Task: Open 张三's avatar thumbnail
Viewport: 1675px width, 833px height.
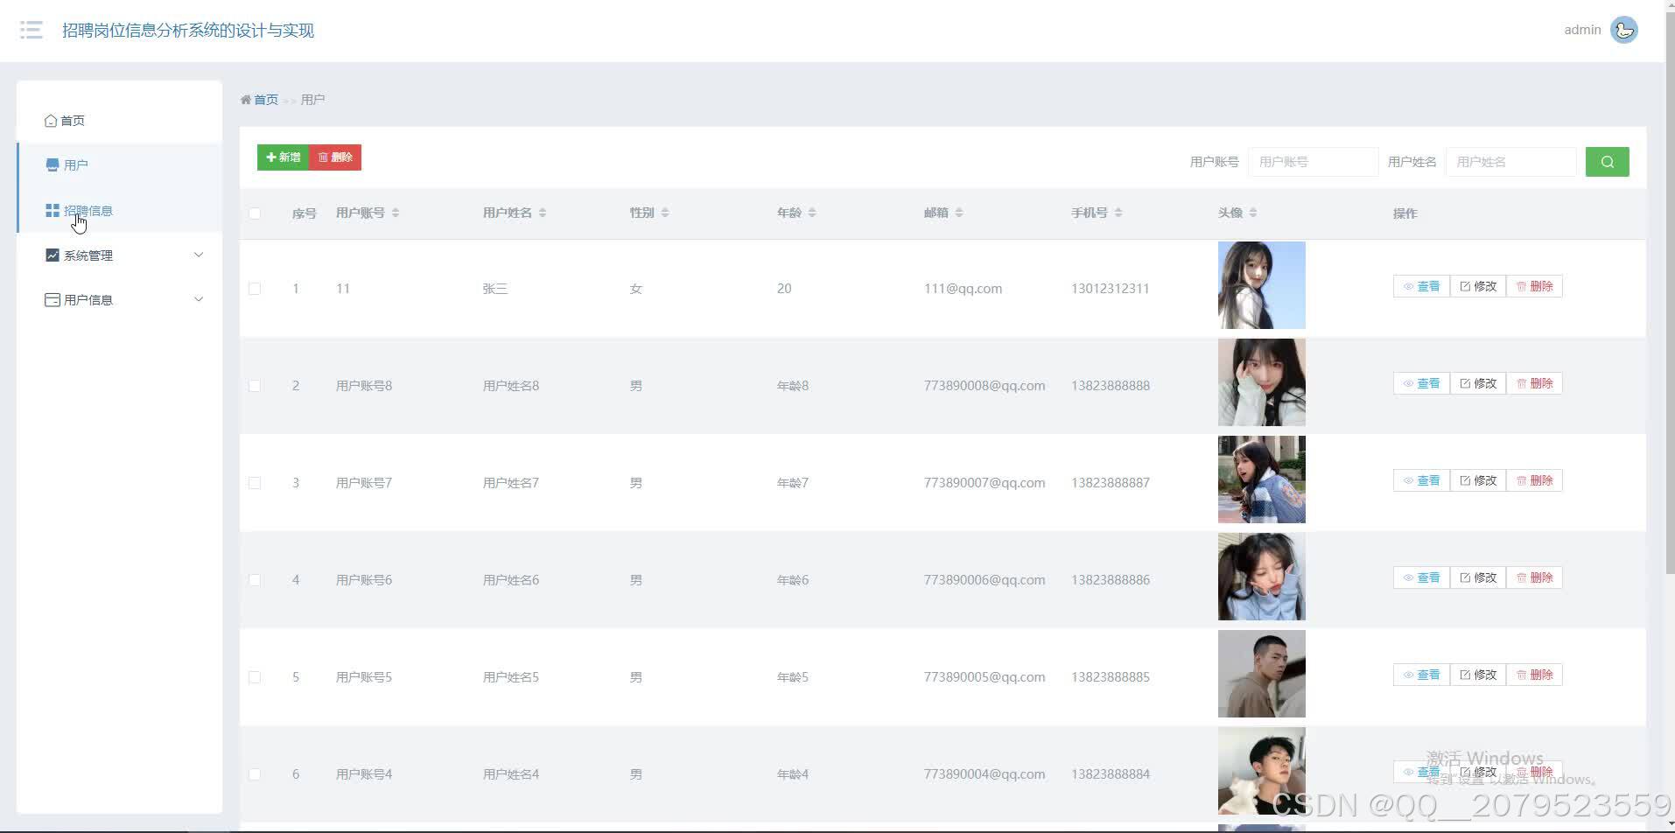Action: pyautogui.click(x=1262, y=285)
